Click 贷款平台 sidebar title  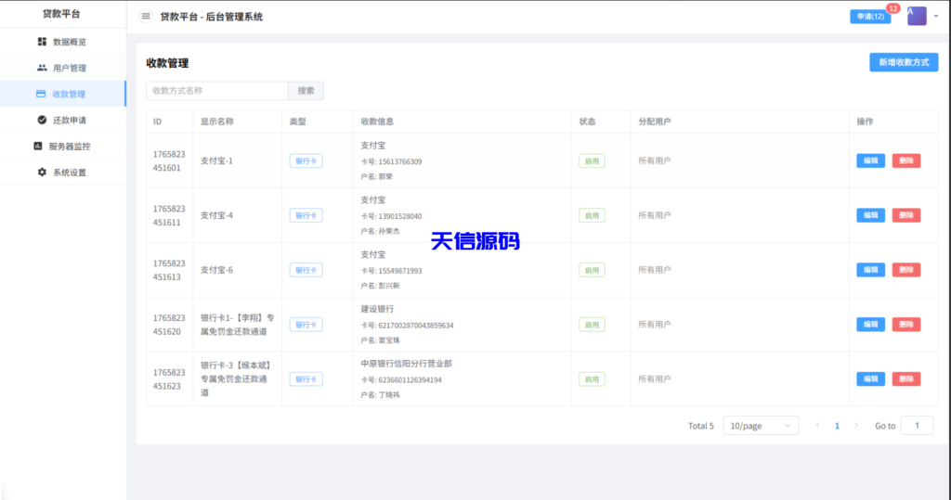[61, 13]
